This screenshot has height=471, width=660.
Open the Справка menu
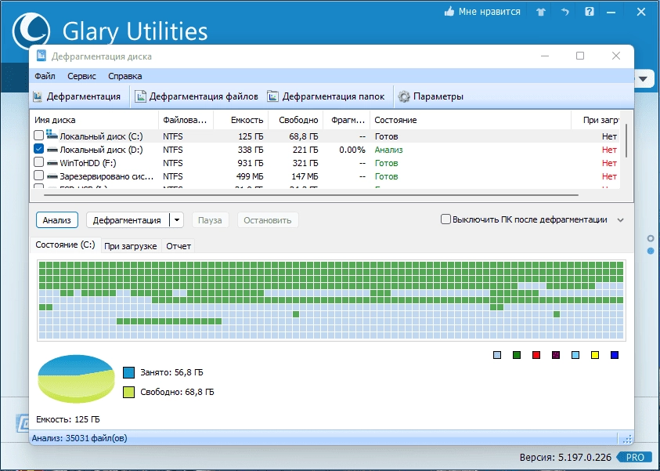coord(125,76)
